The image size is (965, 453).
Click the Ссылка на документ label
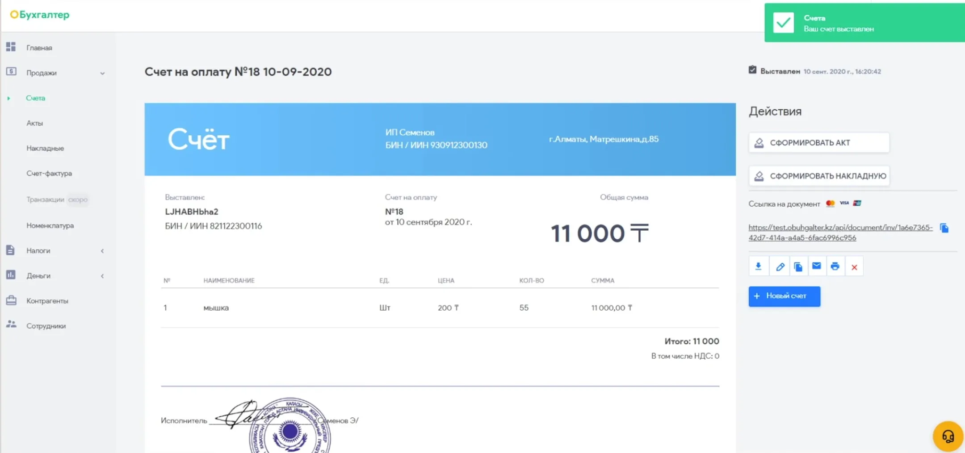pos(784,204)
